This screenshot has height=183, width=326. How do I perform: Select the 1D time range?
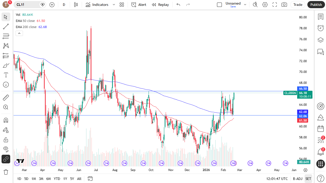click(x=19, y=179)
